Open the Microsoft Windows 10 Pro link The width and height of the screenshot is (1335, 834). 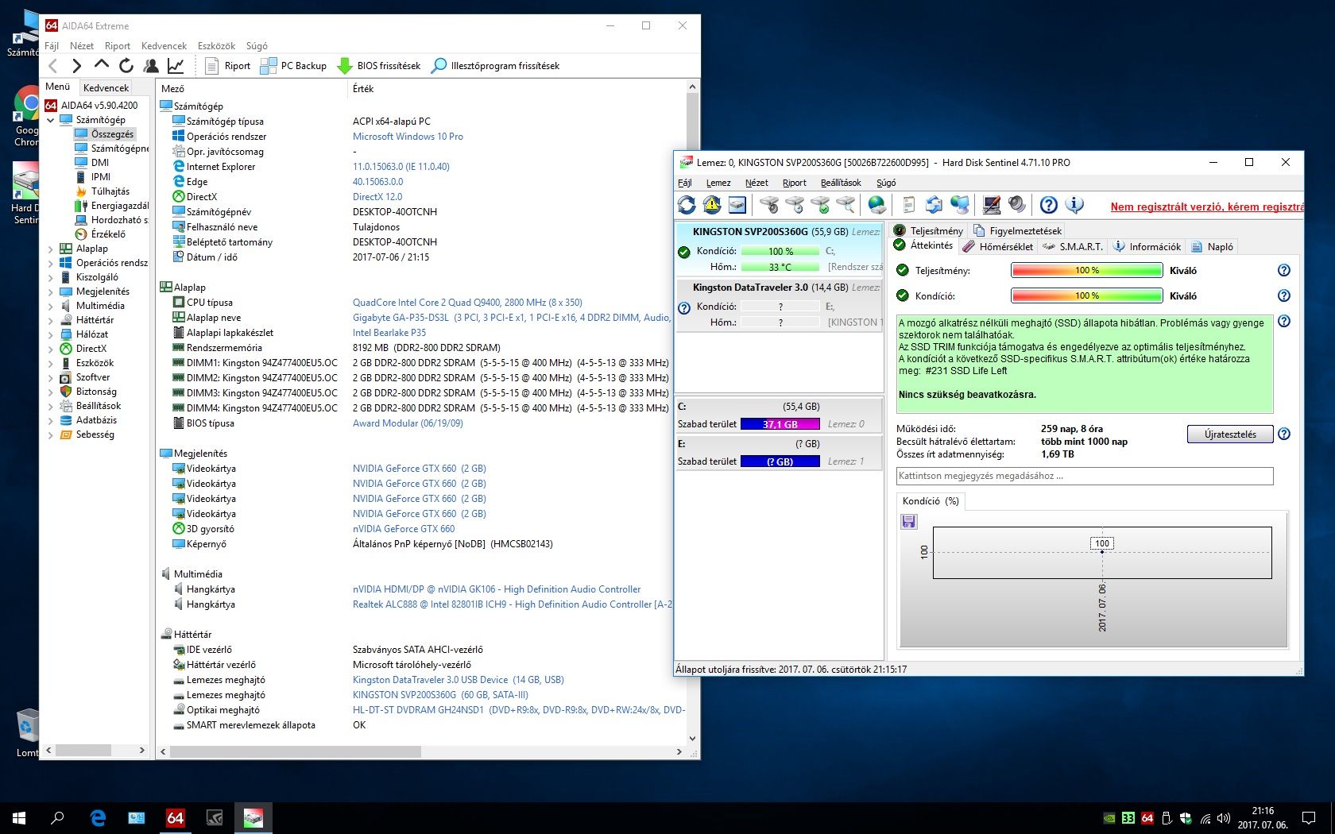tap(408, 137)
